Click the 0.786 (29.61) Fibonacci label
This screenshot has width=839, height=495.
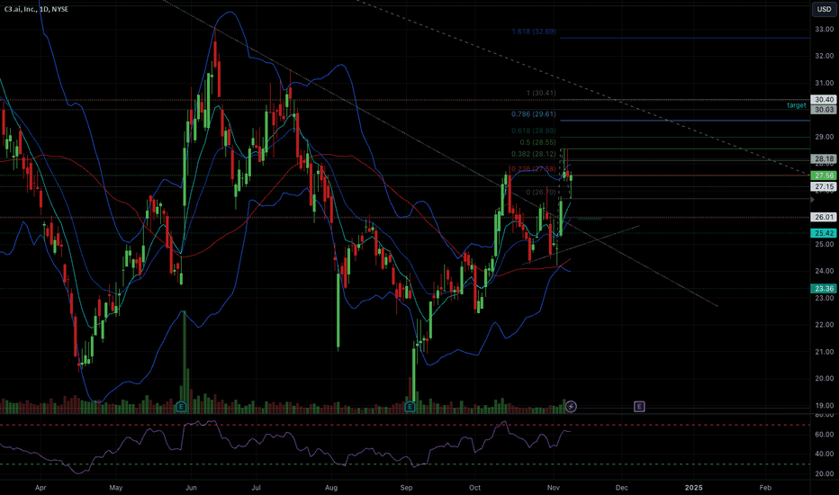[534, 114]
